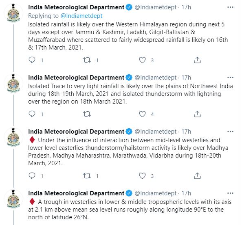Open more options on hailstorm activity tweet

pyautogui.click(x=230, y=132)
